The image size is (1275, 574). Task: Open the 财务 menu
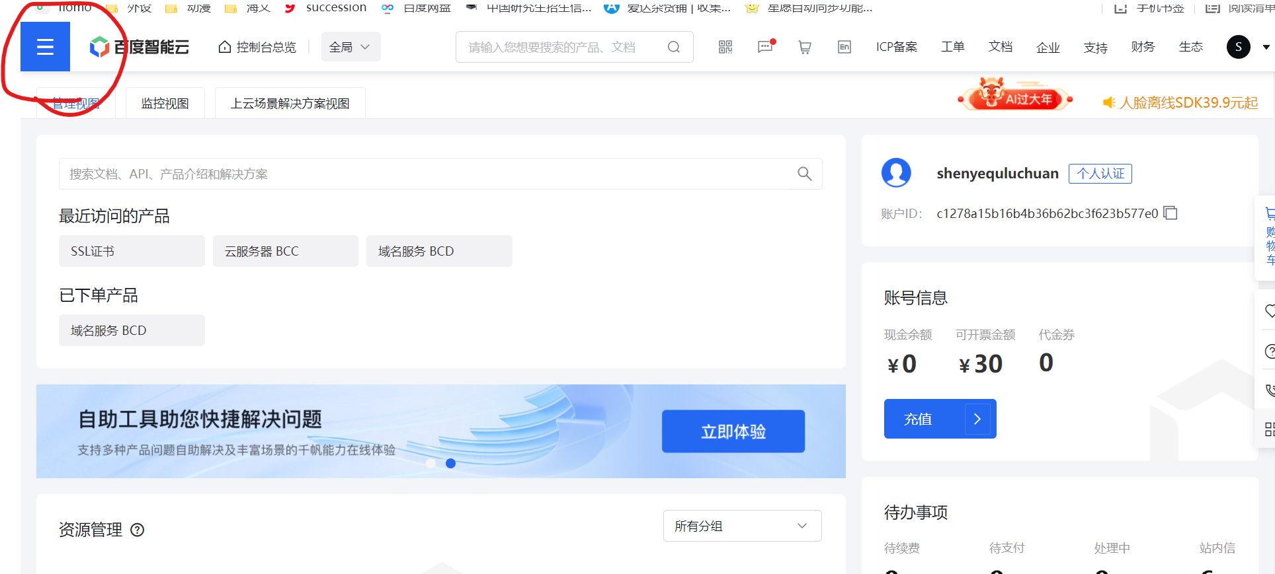(x=1143, y=47)
